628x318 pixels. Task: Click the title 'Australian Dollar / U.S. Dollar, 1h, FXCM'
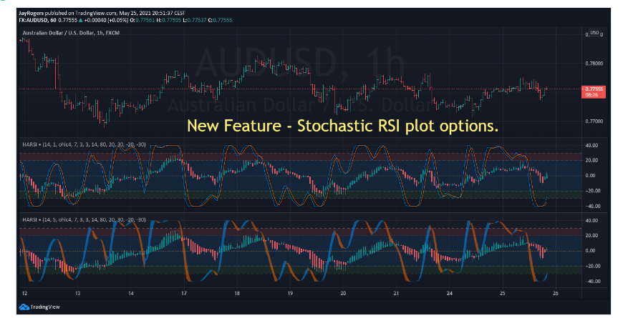[x=71, y=33]
